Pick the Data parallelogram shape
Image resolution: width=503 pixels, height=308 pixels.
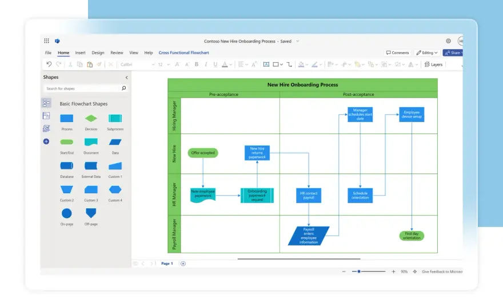pyautogui.click(x=115, y=142)
